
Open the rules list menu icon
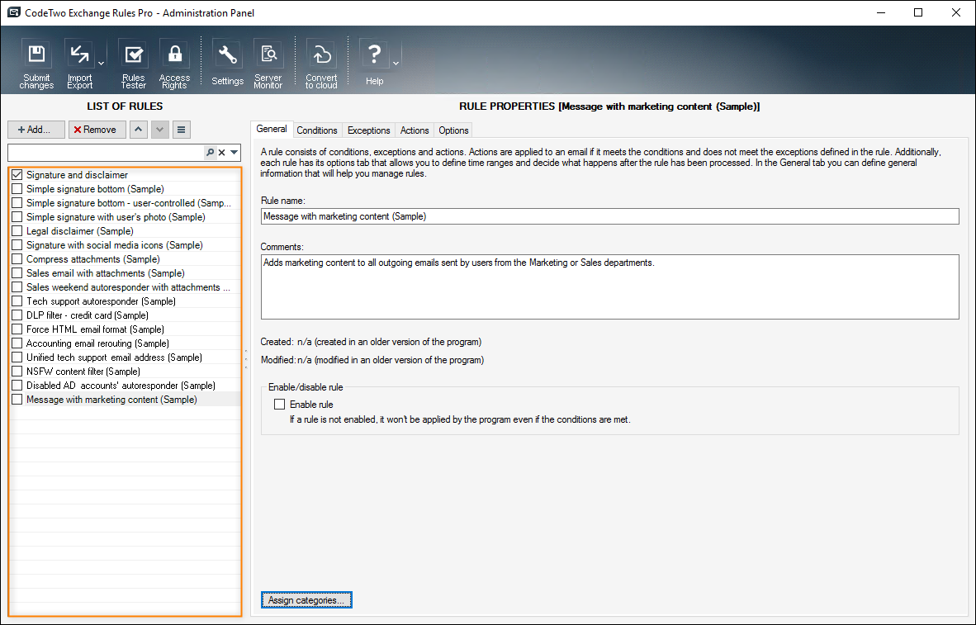181,130
